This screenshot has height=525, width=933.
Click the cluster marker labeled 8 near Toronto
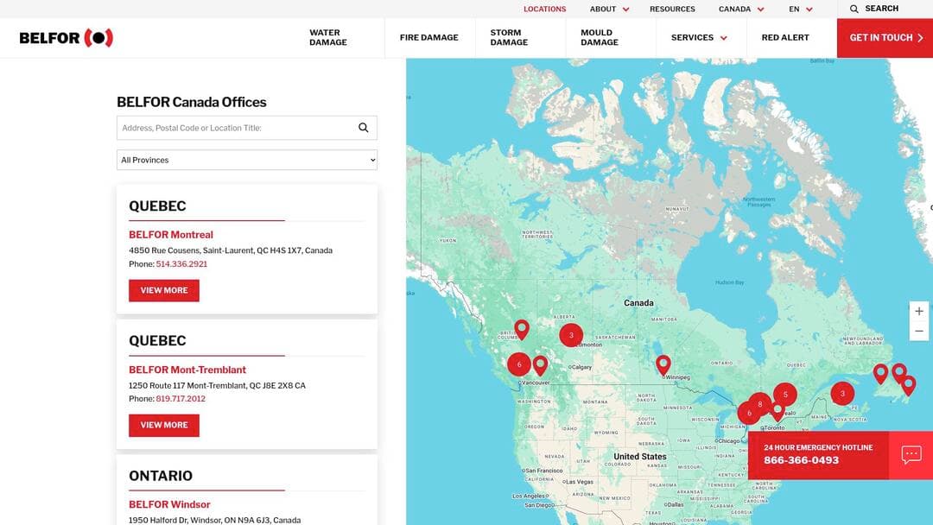pos(759,403)
